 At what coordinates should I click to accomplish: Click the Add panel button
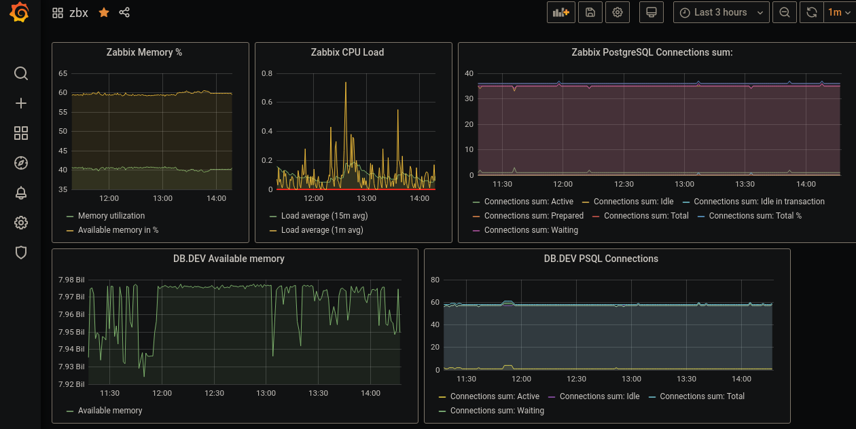561,12
